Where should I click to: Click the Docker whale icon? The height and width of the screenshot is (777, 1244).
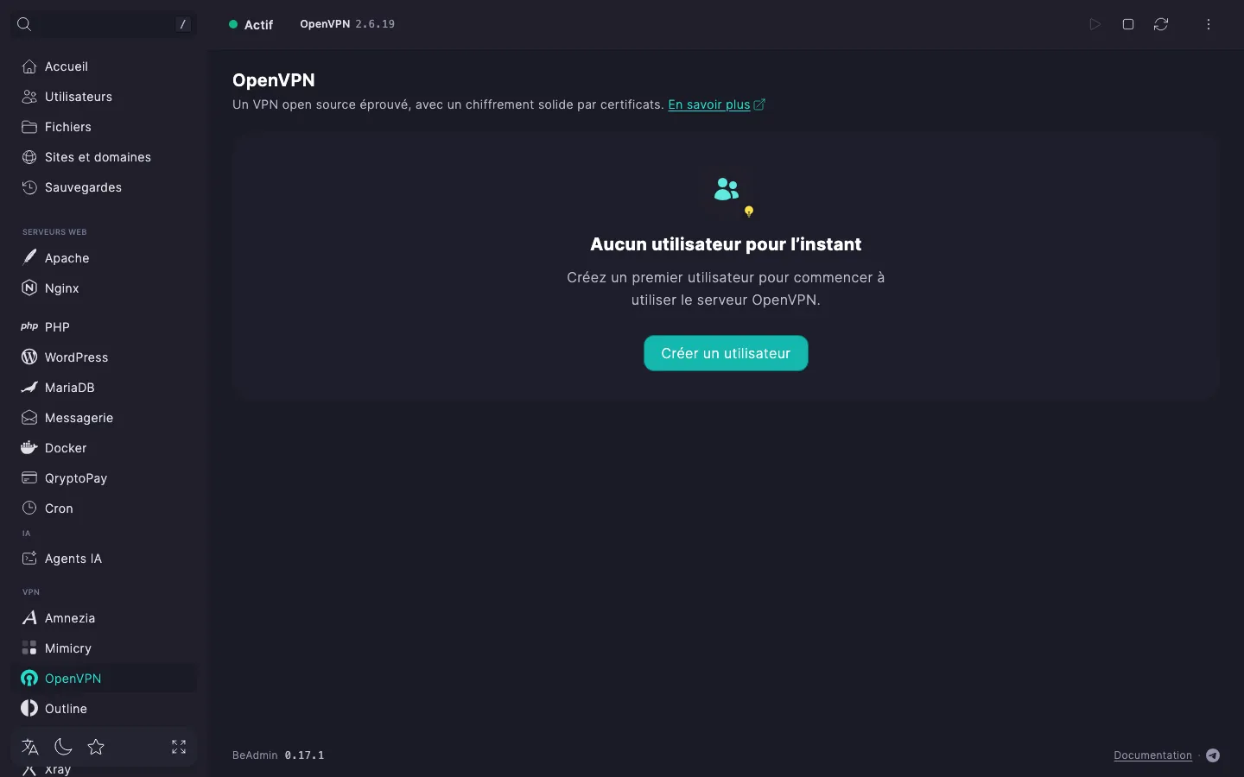pyautogui.click(x=29, y=447)
